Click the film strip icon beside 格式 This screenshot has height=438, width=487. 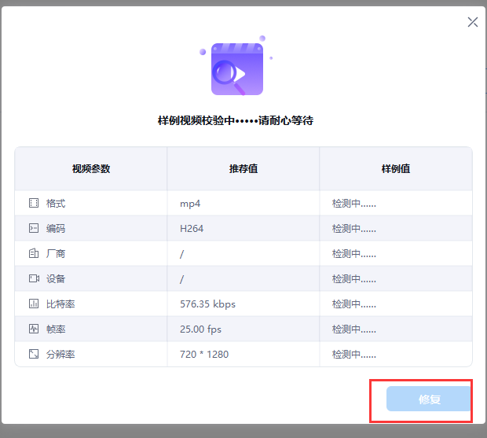[34, 204]
